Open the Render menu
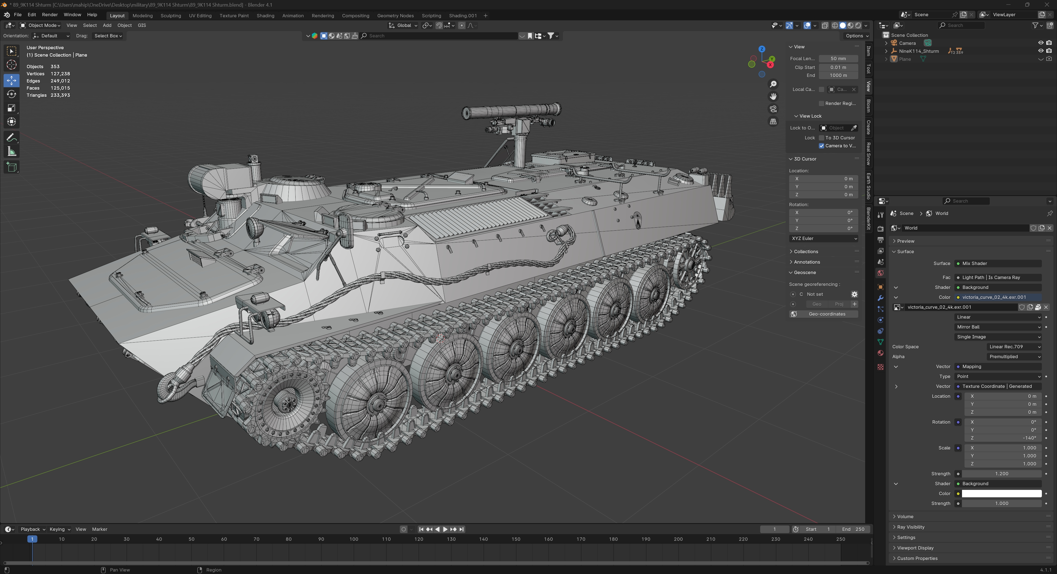The image size is (1057, 574). coord(50,14)
